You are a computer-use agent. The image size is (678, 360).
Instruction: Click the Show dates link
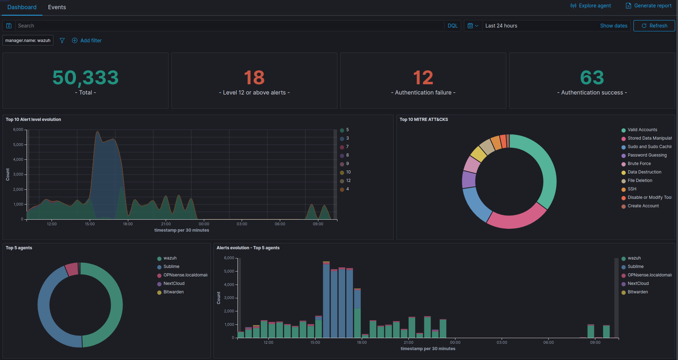tap(613, 26)
